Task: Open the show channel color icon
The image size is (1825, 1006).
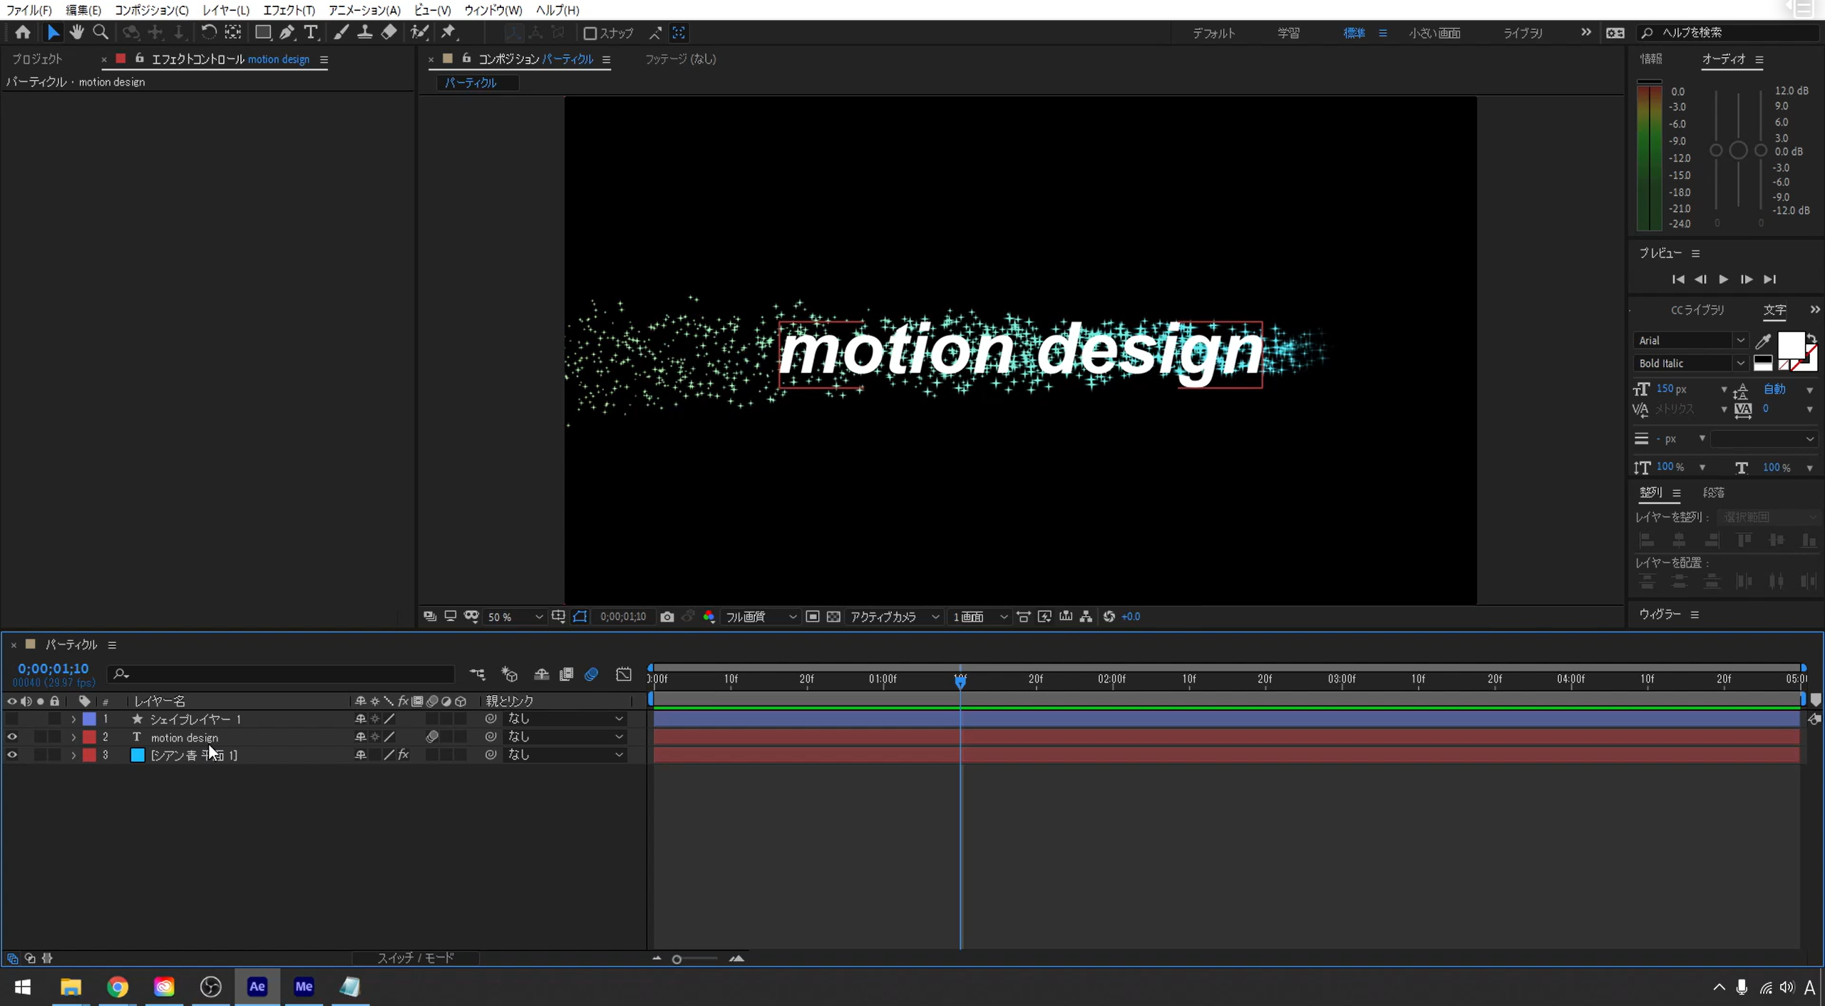Action: 709,617
